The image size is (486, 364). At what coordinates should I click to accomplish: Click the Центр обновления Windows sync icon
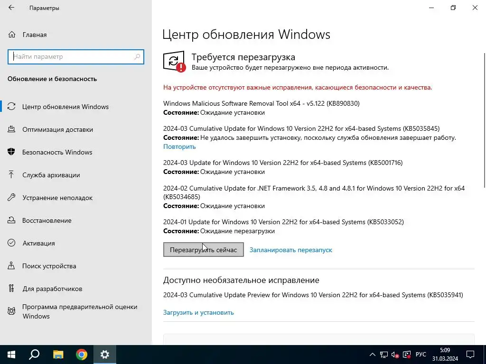(x=11, y=107)
